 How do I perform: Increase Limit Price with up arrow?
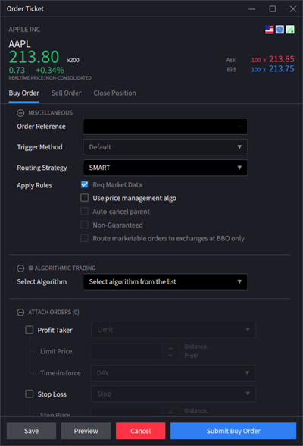[170, 348]
